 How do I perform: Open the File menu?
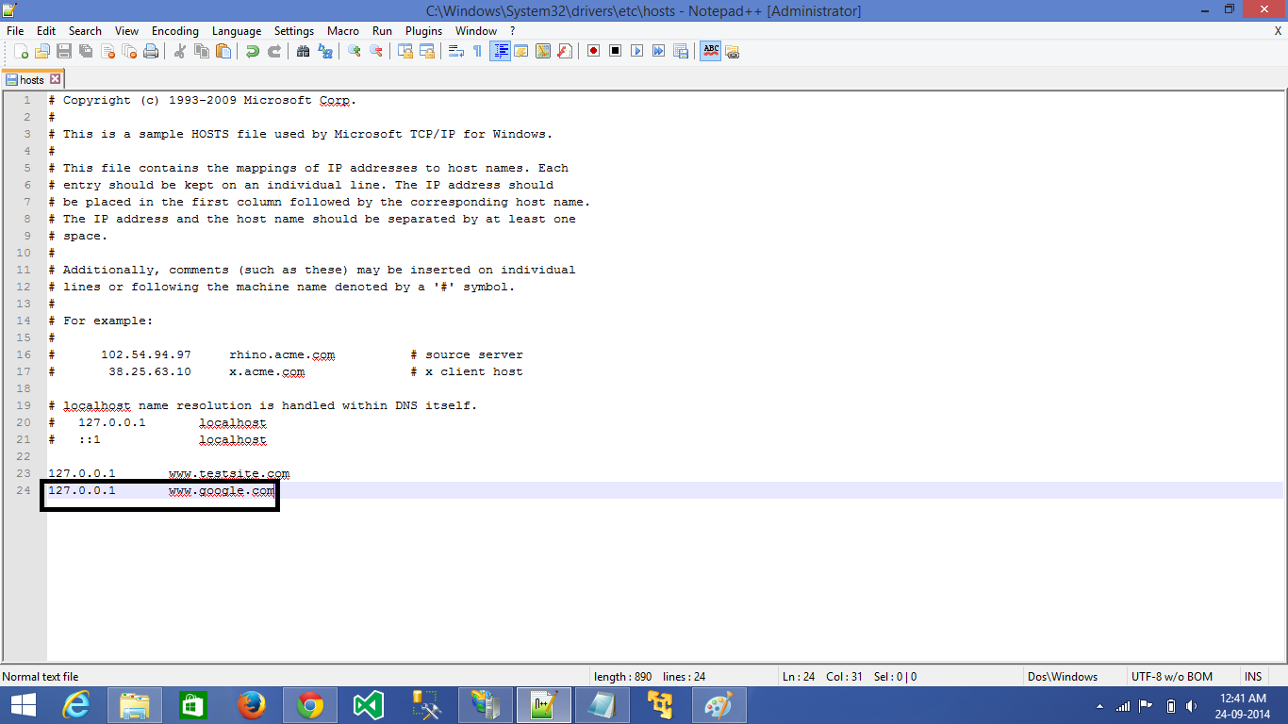pyautogui.click(x=15, y=31)
